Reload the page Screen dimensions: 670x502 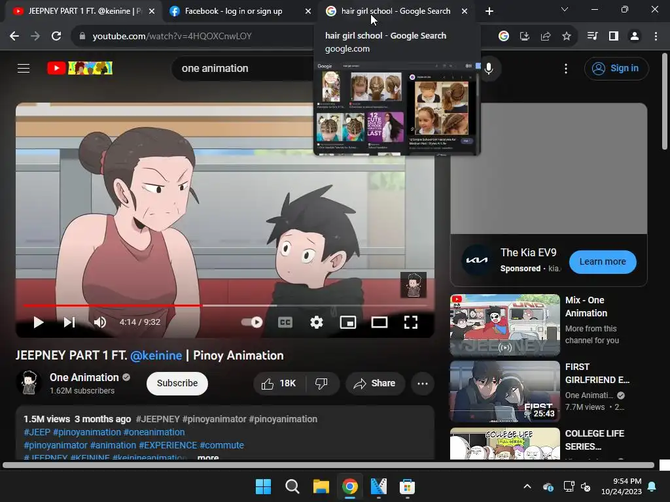coord(56,37)
